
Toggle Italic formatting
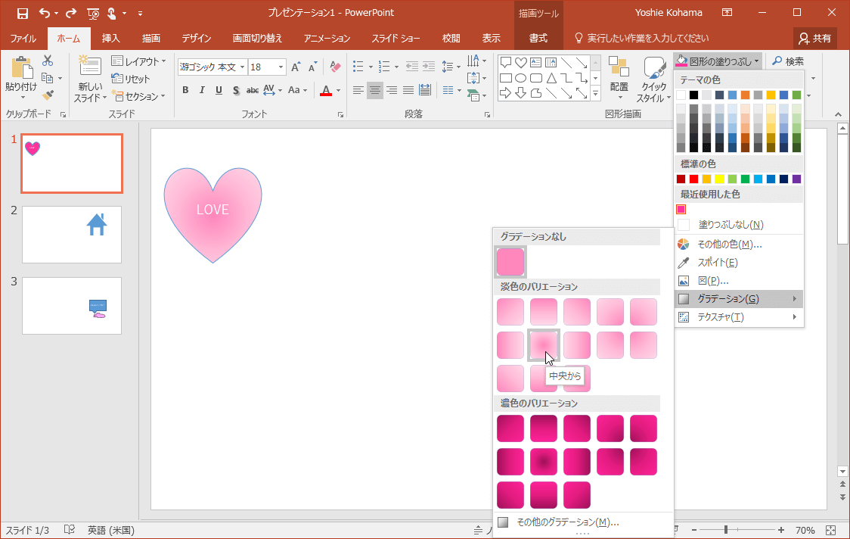click(x=202, y=90)
